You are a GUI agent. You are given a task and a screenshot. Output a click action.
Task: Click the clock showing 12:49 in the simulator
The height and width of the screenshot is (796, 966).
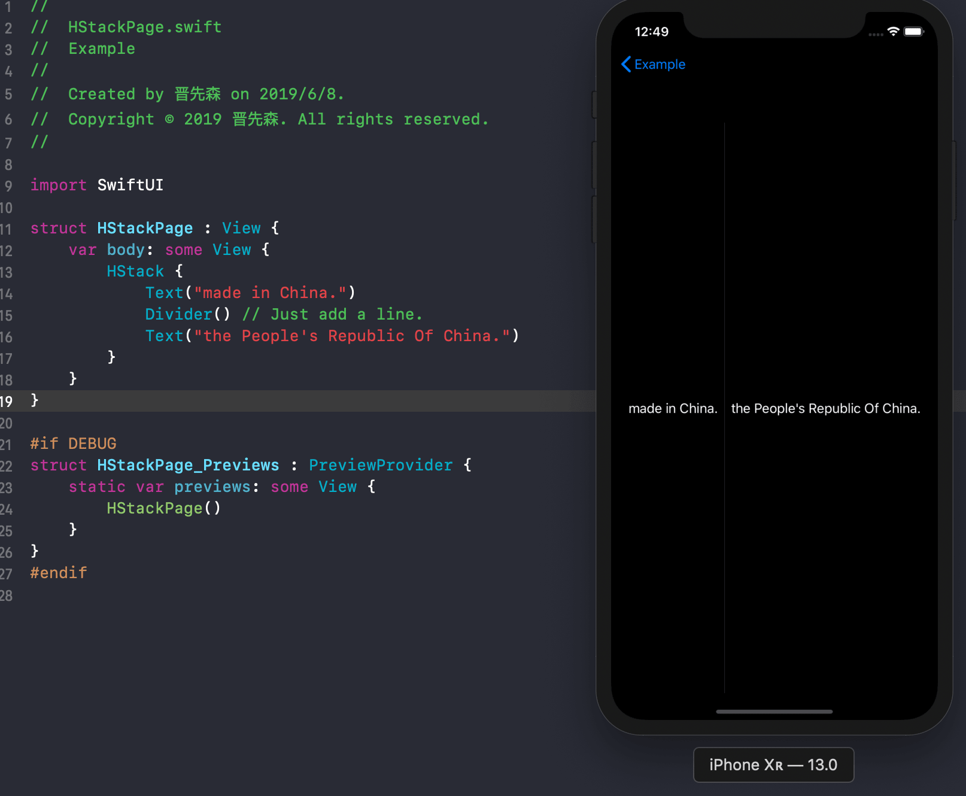pyautogui.click(x=652, y=32)
